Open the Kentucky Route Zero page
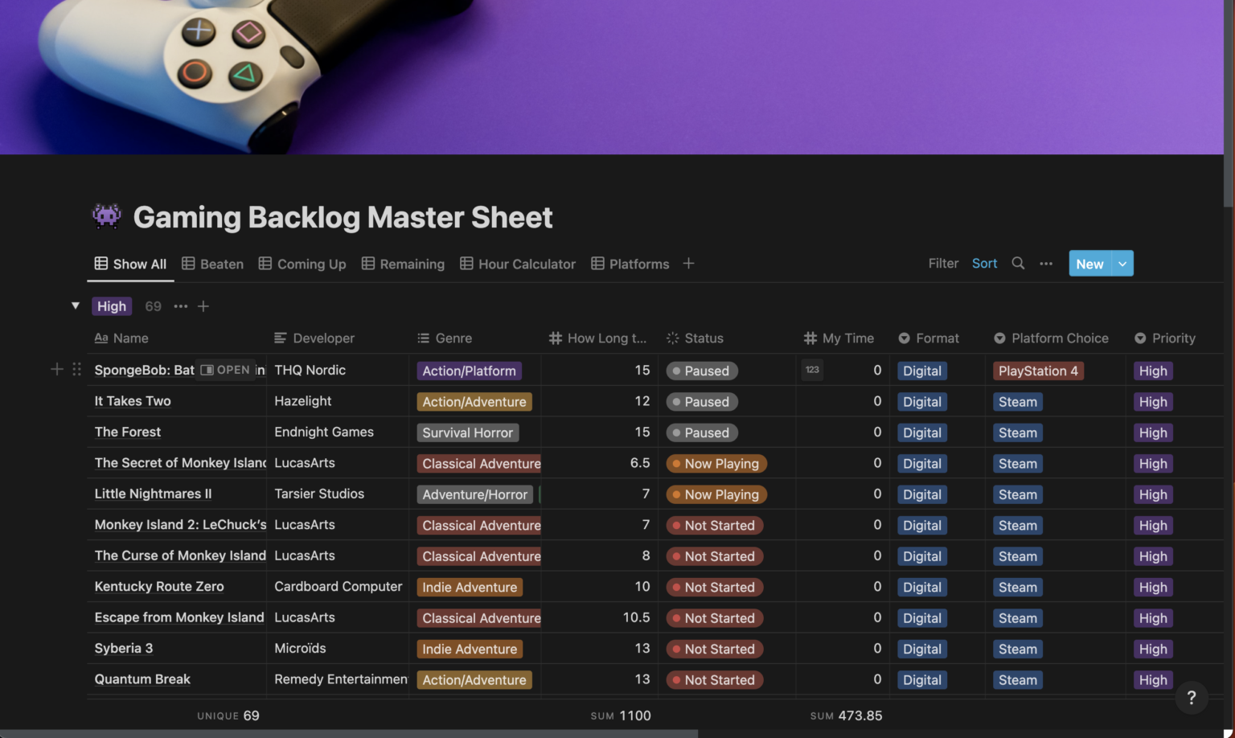The image size is (1235, 738). pos(159,586)
